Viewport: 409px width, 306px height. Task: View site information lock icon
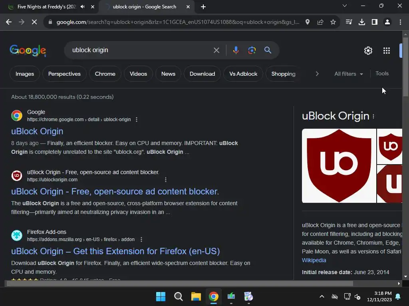[x=50, y=22]
